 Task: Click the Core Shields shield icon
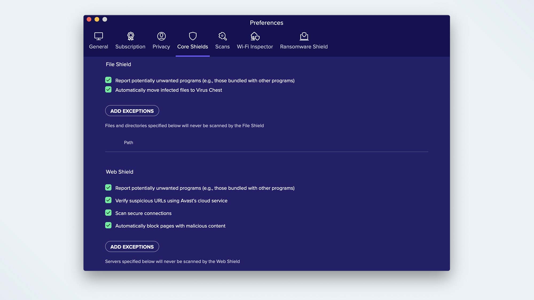pos(193,36)
